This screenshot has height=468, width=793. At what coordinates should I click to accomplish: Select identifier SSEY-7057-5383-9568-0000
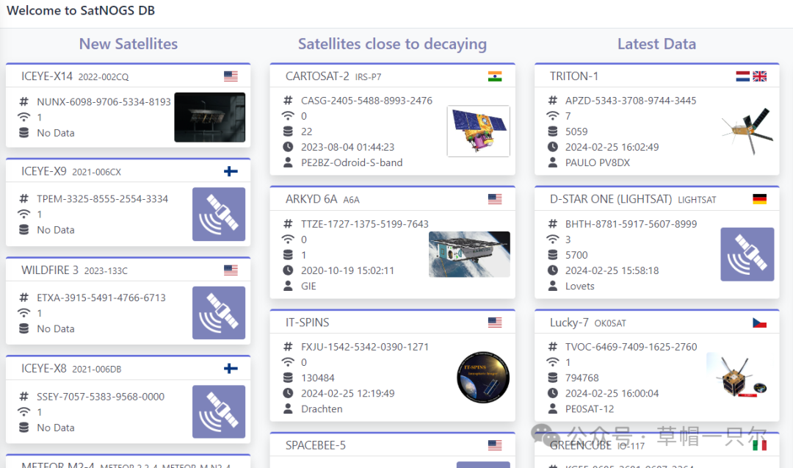click(x=101, y=397)
